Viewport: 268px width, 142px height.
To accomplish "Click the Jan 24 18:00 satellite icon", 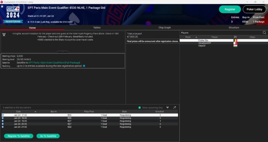I will pyautogui.click(x=3, y=118).
